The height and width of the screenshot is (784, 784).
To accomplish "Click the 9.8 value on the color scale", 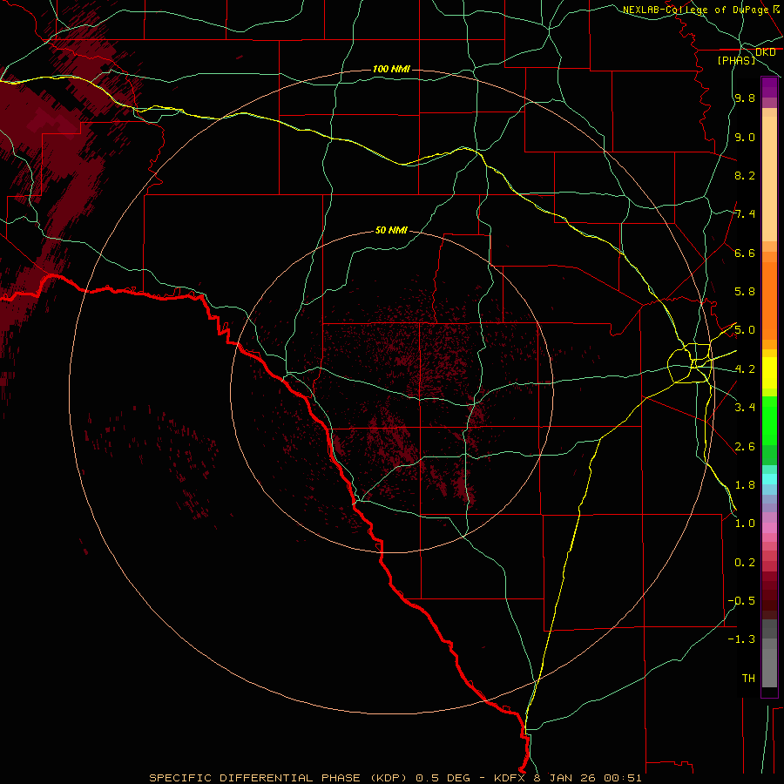I will point(745,98).
